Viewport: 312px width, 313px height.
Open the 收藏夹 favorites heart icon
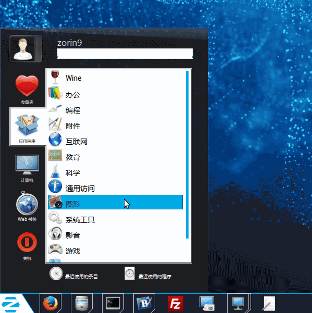point(27,86)
